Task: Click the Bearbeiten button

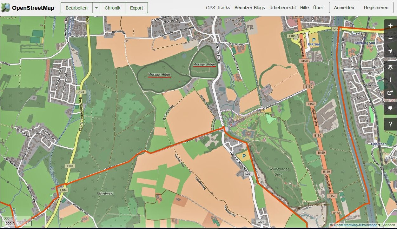Action: coord(76,8)
